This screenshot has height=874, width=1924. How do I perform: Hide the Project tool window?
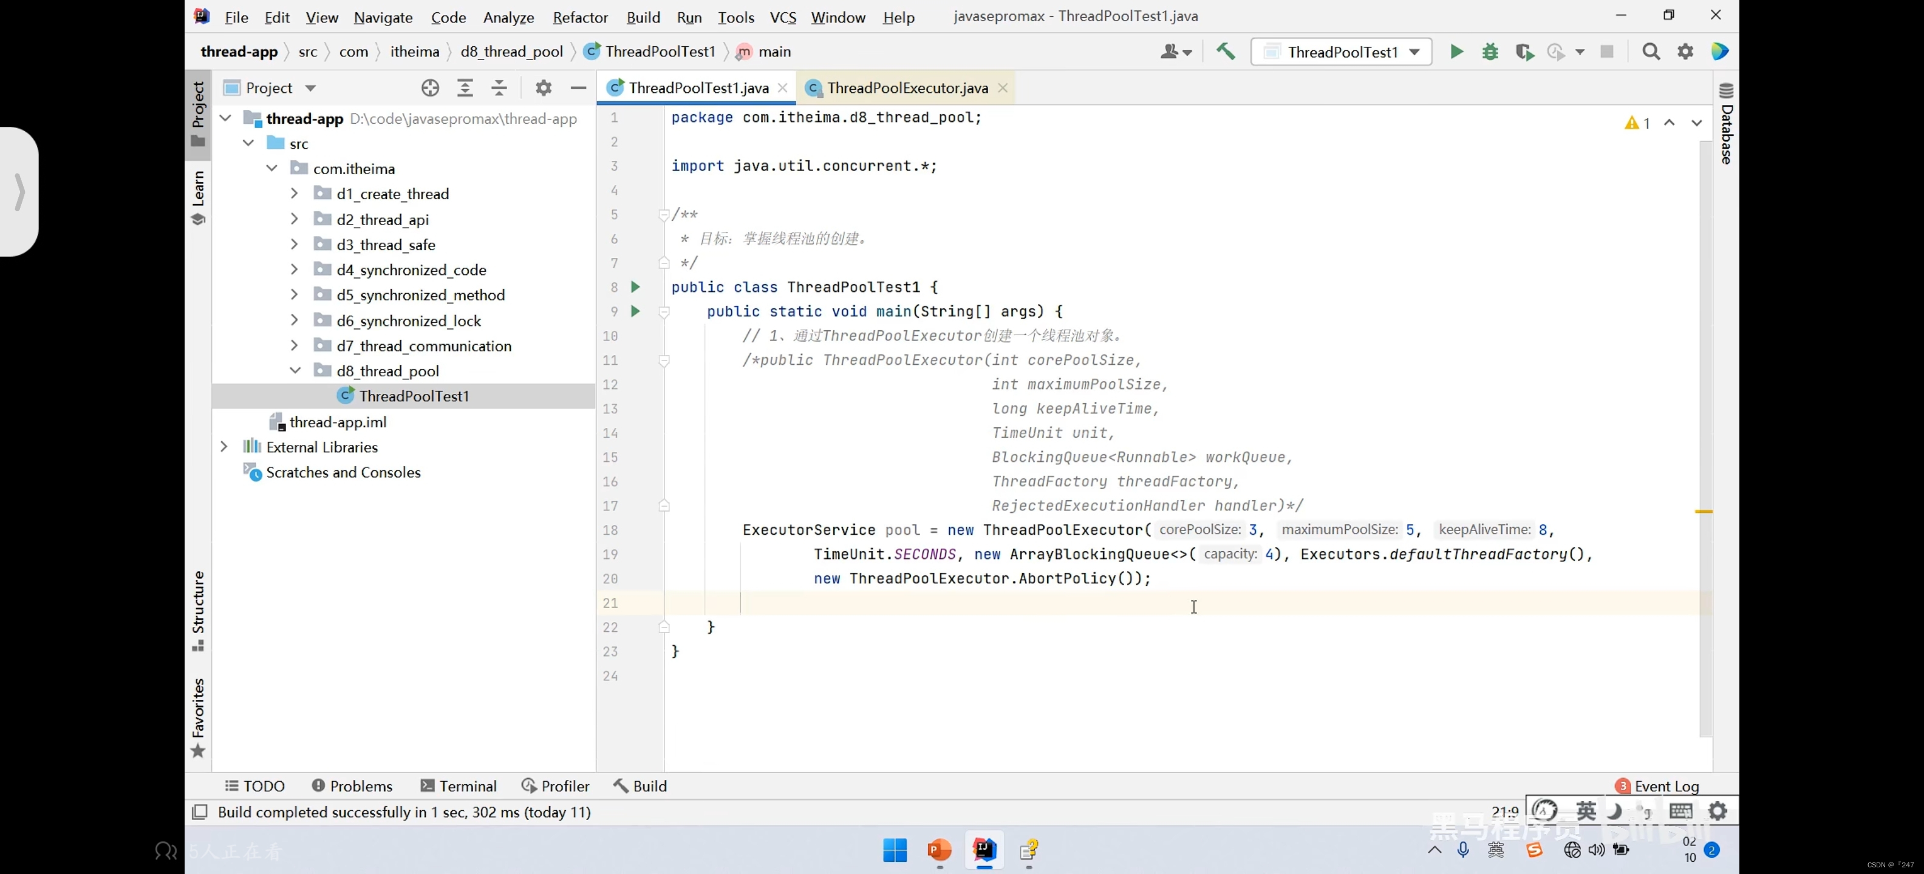point(578,88)
